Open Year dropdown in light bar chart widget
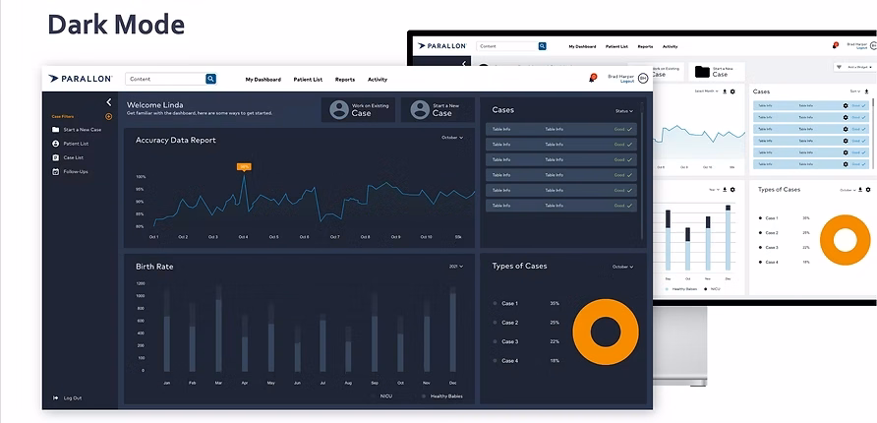Image resolution: width=877 pixels, height=423 pixels. click(x=715, y=190)
